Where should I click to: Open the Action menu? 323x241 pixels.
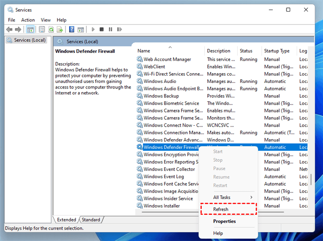coord(28,20)
